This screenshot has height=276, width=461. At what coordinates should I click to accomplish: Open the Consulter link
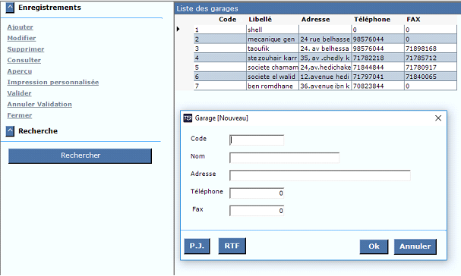24,60
